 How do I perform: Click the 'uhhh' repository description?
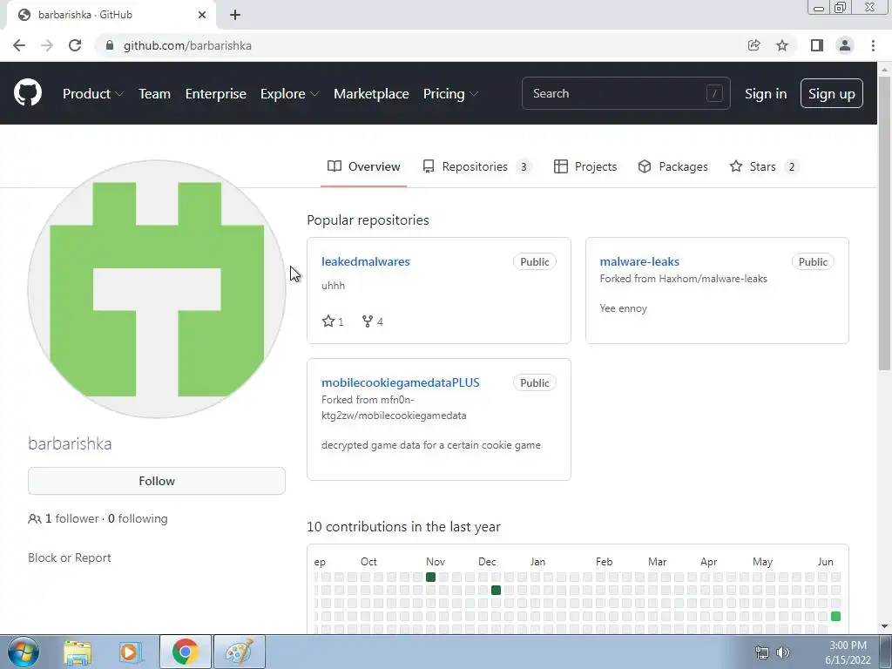tap(333, 286)
